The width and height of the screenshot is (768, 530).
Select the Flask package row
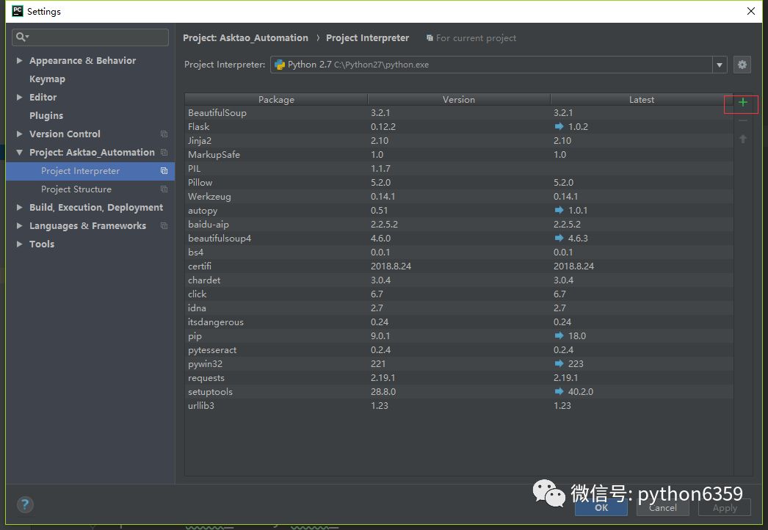click(459, 126)
